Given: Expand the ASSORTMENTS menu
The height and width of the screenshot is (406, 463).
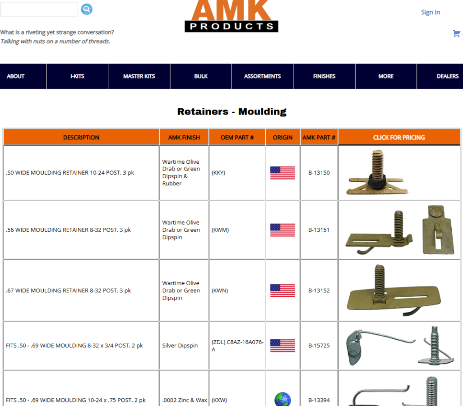Looking at the screenshot, I should click(263, 76).
